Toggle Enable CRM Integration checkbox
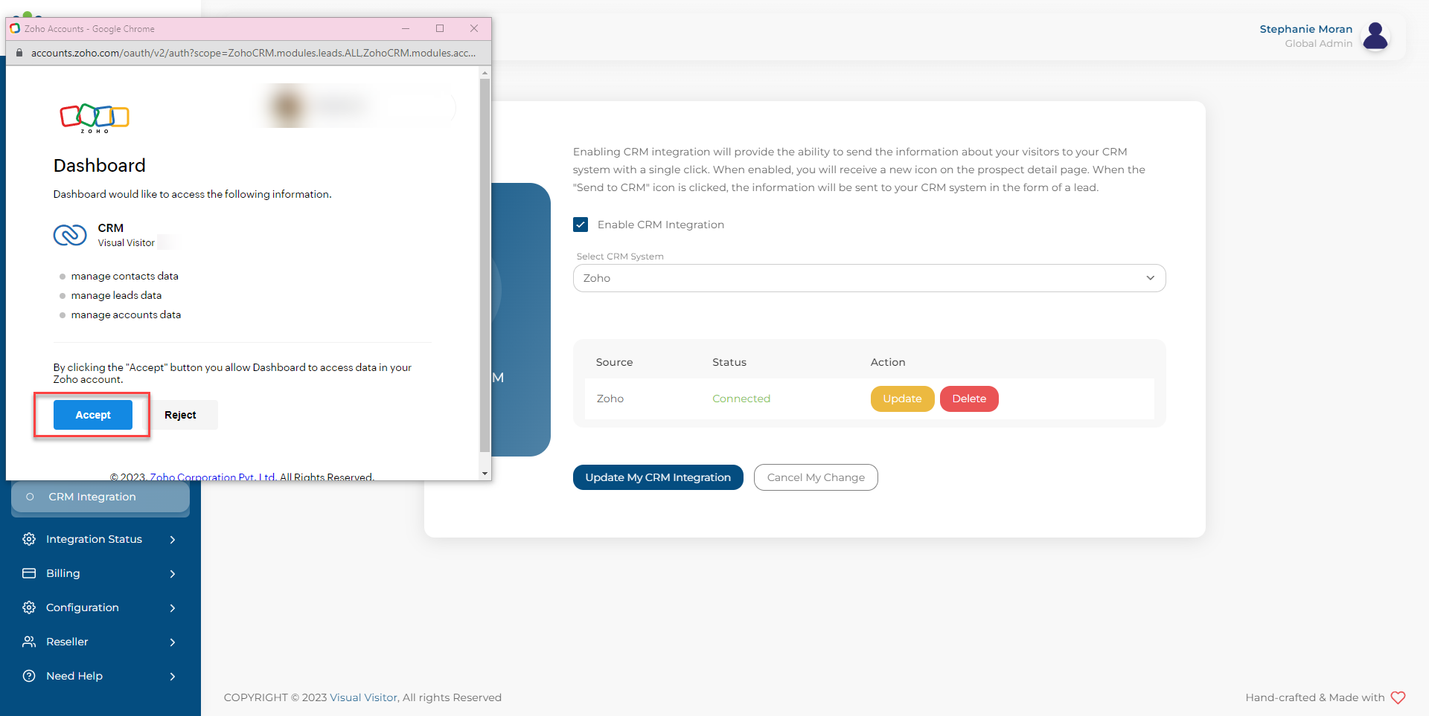 pos(581,225)
